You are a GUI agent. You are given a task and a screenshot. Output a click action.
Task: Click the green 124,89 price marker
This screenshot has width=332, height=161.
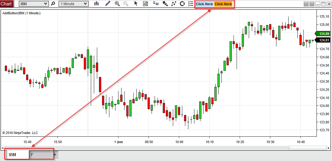tap(323, 34)
